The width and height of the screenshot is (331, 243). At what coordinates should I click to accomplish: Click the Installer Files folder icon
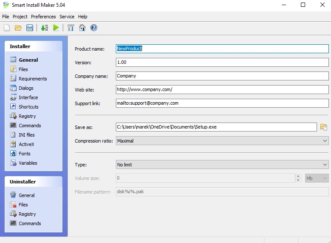(13, 69)
